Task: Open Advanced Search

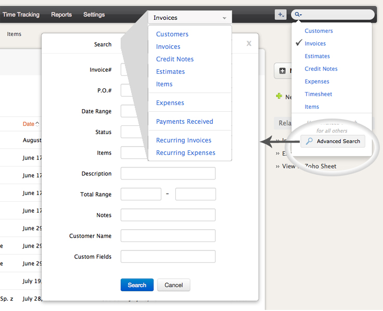Action: click(x=333, y=141)
